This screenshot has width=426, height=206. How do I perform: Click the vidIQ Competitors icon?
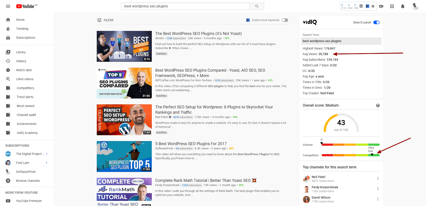(x=8, y=88)
